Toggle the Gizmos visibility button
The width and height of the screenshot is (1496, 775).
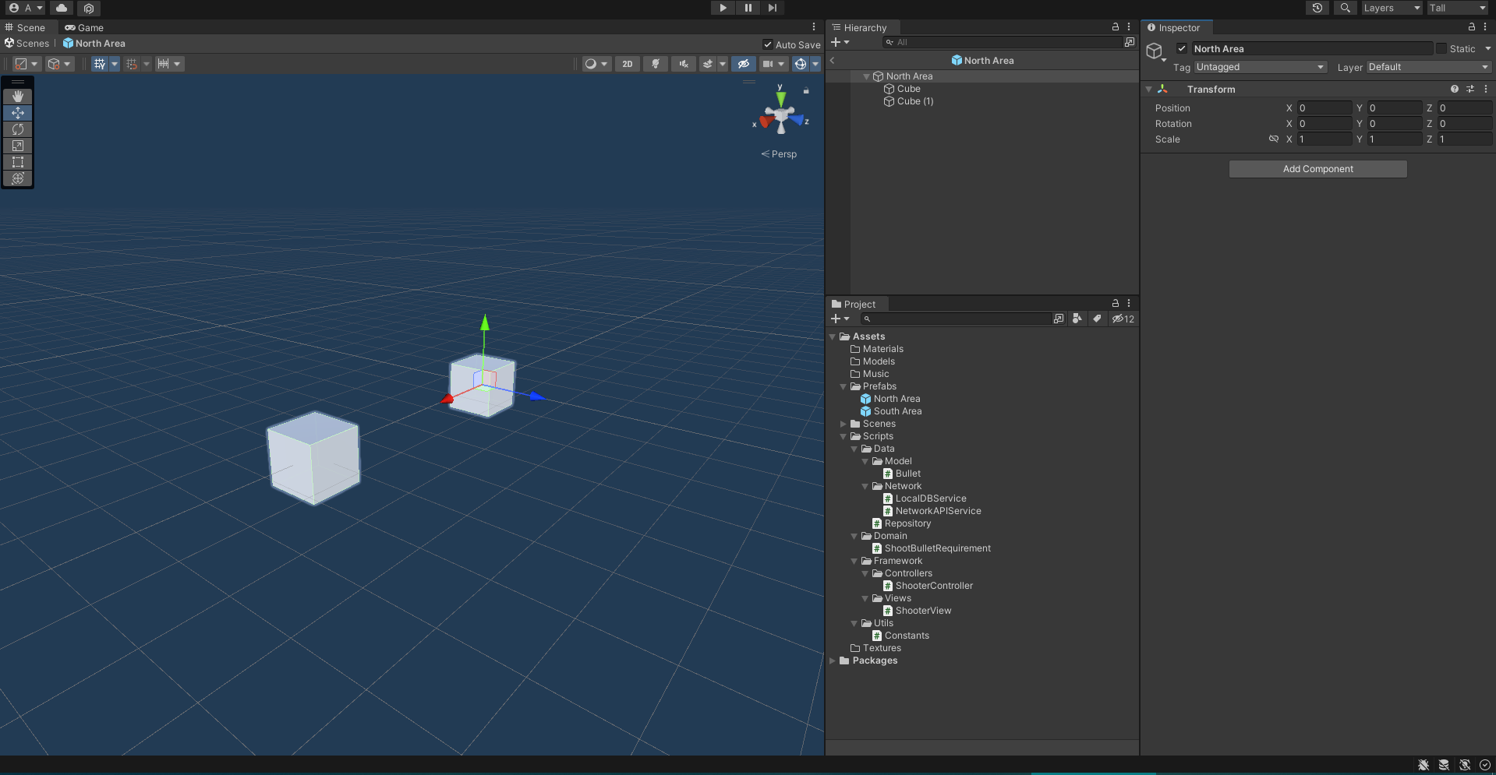point(801,64)
